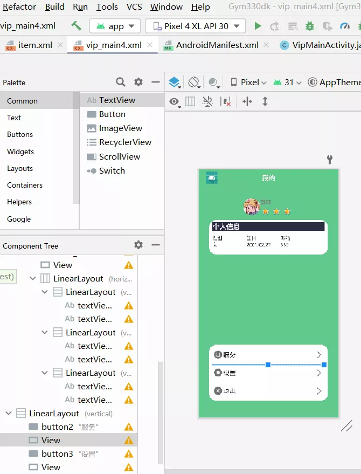Select RecyclerView in the palette
The height and width of the screenshot is (474, 361).
pos(122,142)
